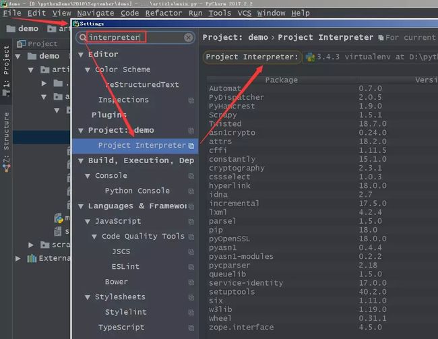Click the Package column header

[x=281, y=80]
